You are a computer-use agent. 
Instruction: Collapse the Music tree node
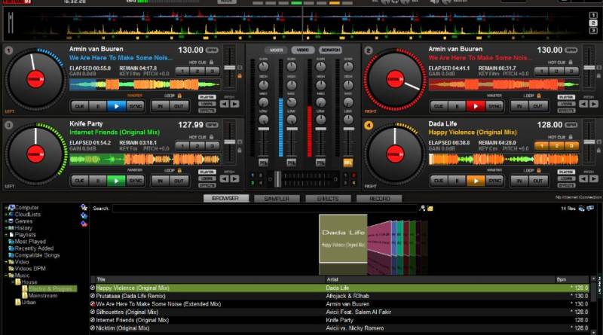pos(6,276)
